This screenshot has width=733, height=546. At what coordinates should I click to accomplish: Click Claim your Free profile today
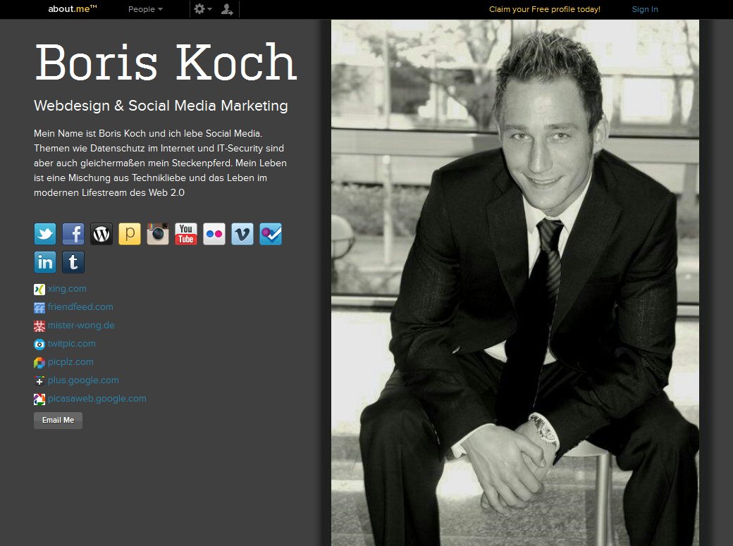545,9
